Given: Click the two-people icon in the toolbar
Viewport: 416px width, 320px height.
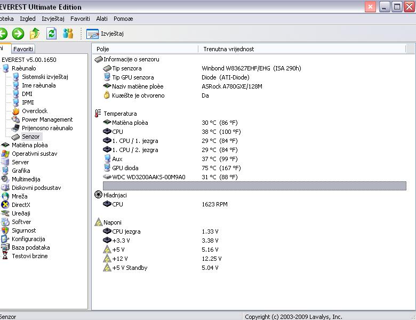Looking at the screenshot, I should 68,34.
